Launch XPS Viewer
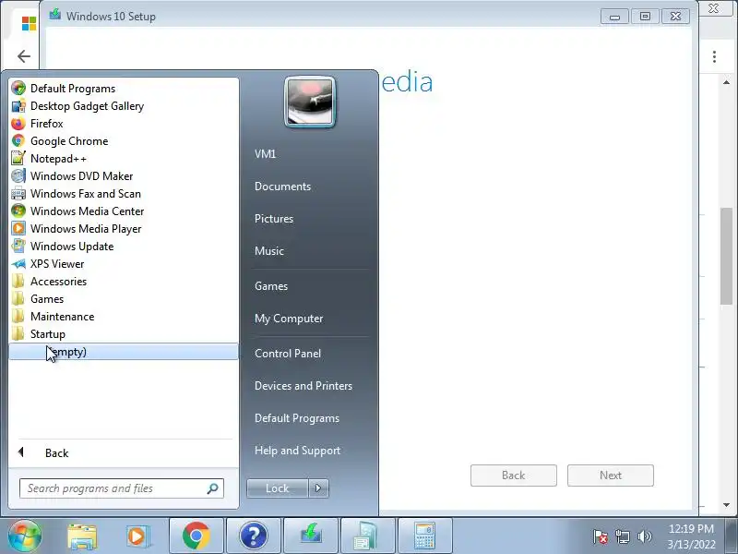 pyautogui.click(x=124, y=264)
